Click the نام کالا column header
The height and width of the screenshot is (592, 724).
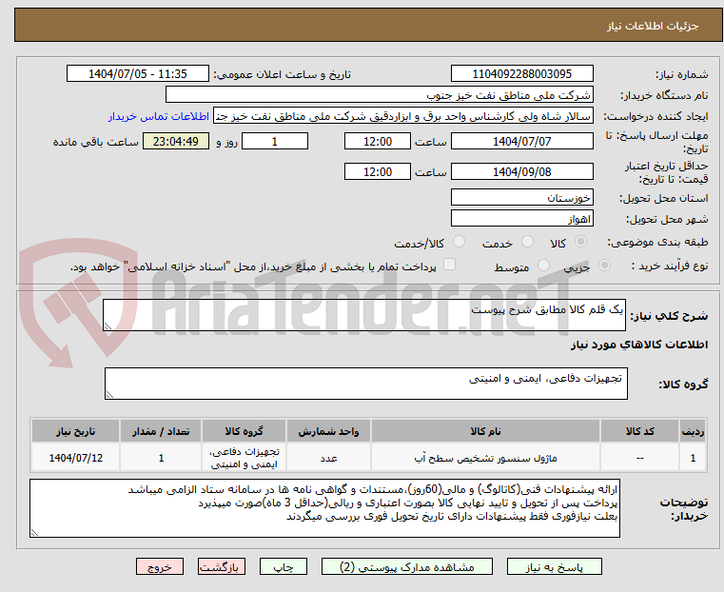(485, 431)
